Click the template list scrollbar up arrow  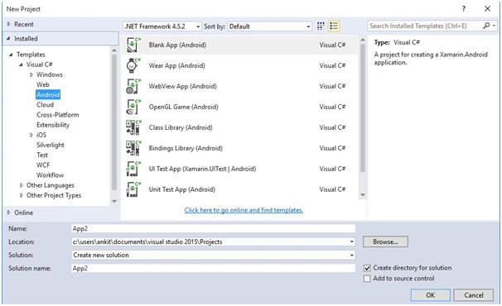pos(363,40)
